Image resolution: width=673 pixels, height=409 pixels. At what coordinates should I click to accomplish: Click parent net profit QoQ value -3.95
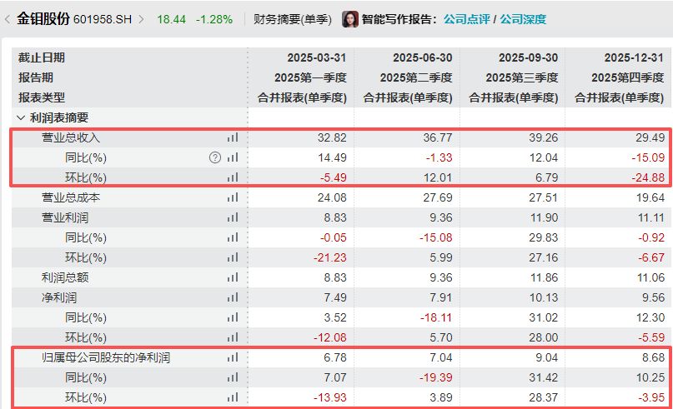pyautogui.click(x=651, y=397)
